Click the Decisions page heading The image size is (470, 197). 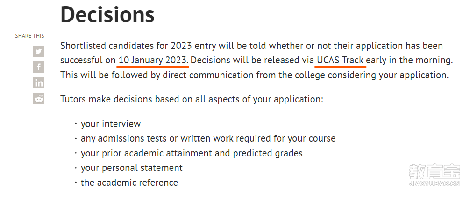107,14
